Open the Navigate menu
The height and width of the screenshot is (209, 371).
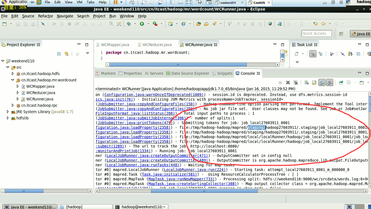point(65,16)
